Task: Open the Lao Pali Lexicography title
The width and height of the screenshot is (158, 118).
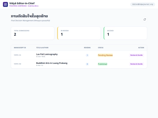Action: point(47,54)
